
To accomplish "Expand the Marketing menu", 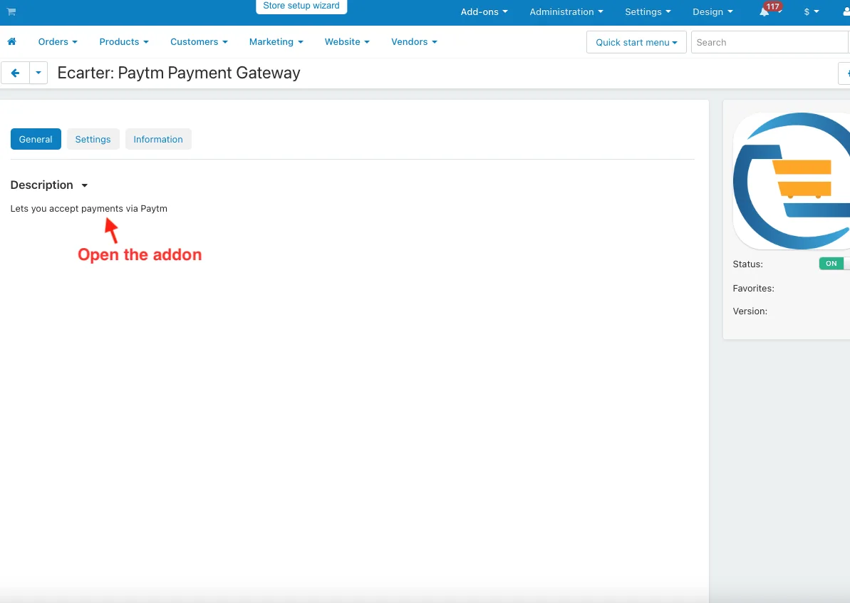I will pyautogui.click(x=276, y=42).
